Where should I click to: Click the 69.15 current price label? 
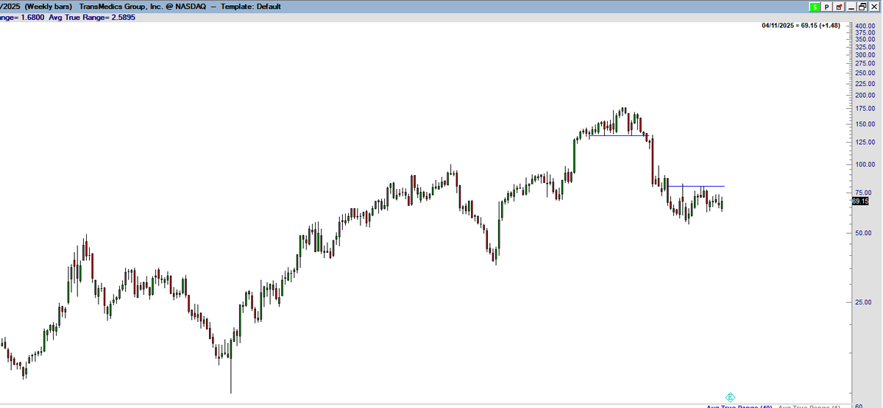(860, 201)
